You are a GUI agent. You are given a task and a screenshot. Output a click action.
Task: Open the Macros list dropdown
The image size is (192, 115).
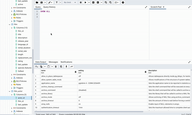(x=116, y=2)
